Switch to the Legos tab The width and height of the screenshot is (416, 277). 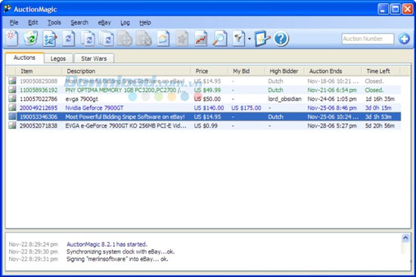click(58, 59)
